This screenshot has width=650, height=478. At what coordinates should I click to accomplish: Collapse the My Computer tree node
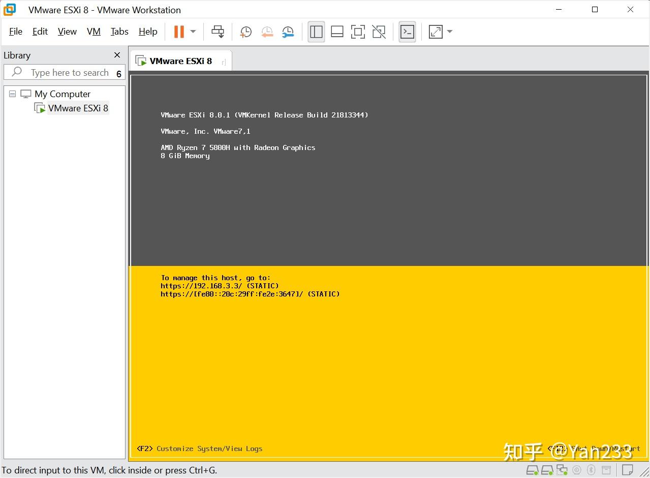[x=12, y=94]
